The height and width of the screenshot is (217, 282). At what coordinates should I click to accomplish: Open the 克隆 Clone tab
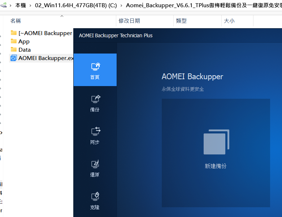click(95, 201)
